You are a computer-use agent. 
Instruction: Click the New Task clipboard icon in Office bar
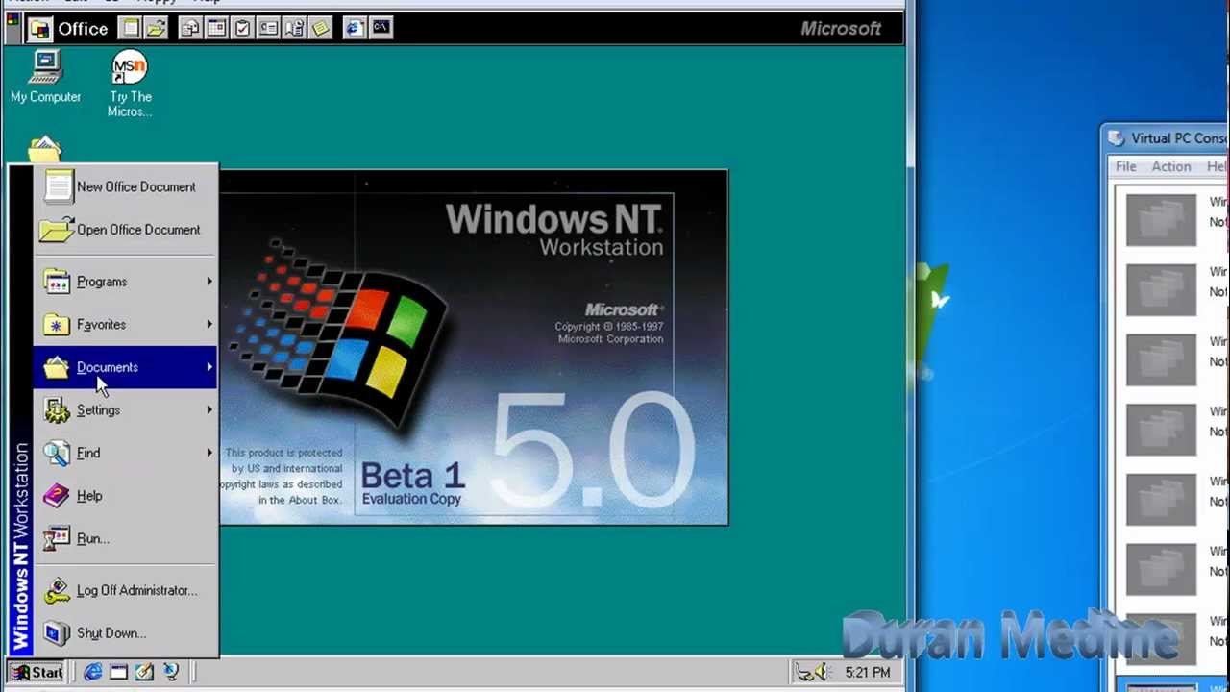point(242,28)
